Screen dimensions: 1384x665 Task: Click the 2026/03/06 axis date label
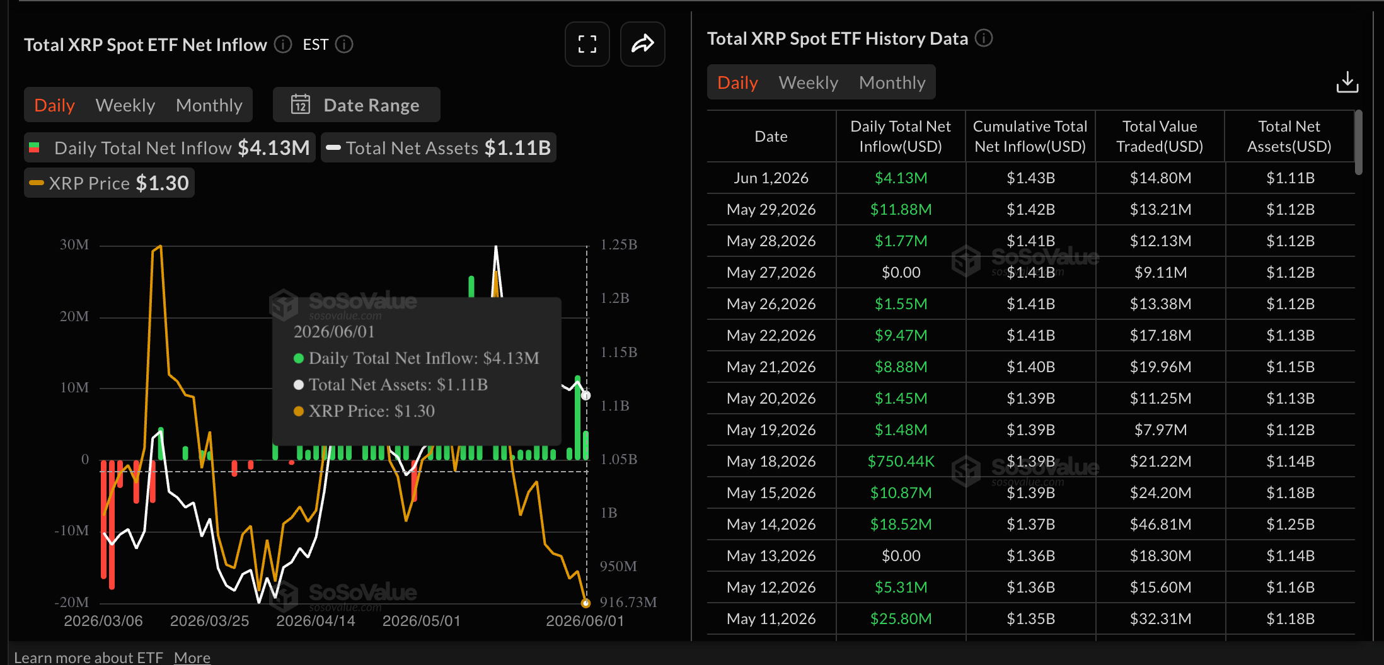(103, 621)
